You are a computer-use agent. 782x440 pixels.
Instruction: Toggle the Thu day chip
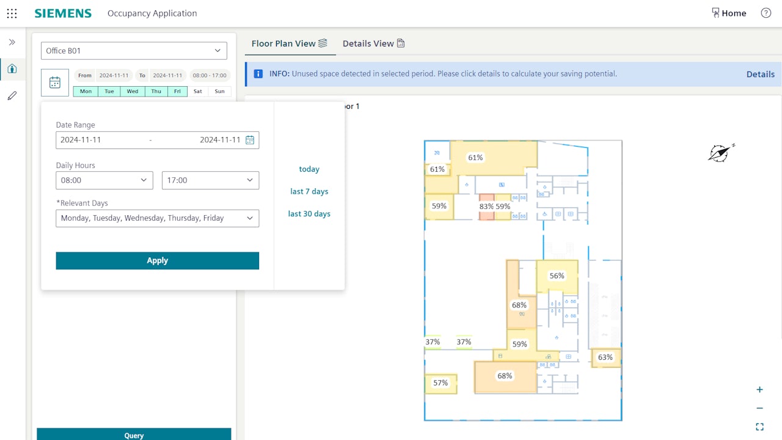156,92
